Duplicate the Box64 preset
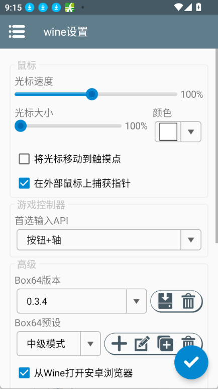The height and width of the screenshot is (389, 218). [x=165, y=344]
